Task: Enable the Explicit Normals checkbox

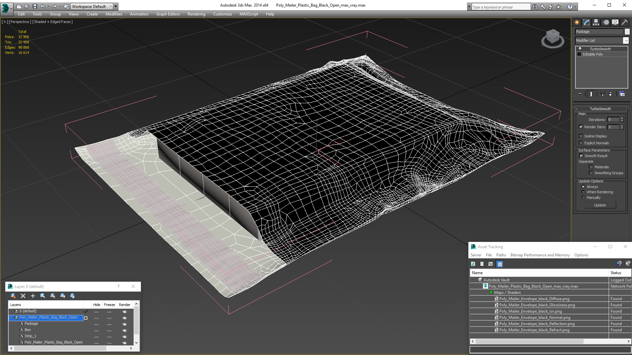Action: pos(581,143)
